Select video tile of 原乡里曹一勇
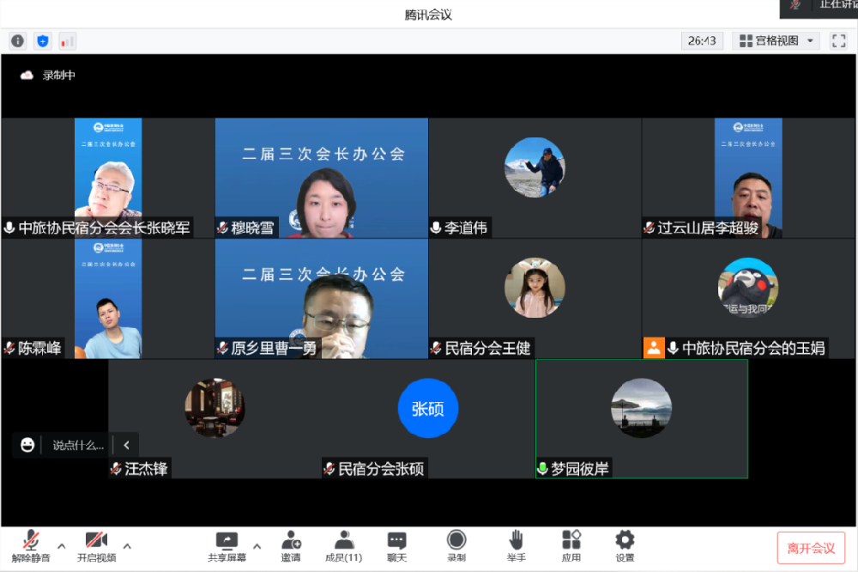The image size is (858, 572). click(322, 299)
